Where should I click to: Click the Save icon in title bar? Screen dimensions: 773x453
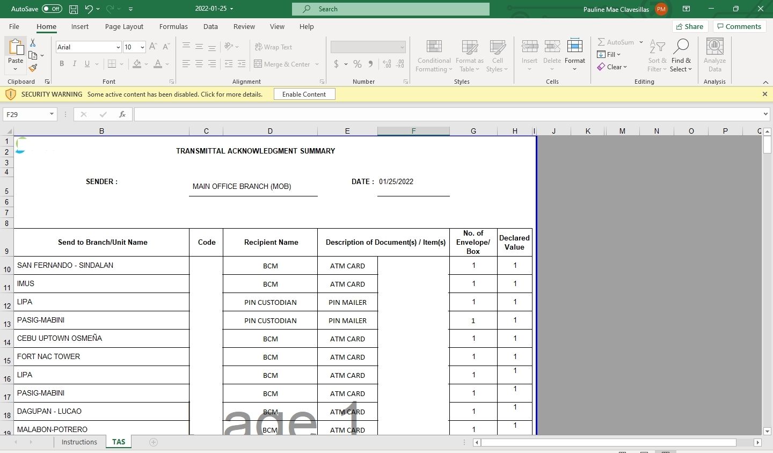pos(74,9)
